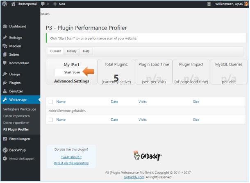Click the Dashboard icon in sidebar

(5, 27)
